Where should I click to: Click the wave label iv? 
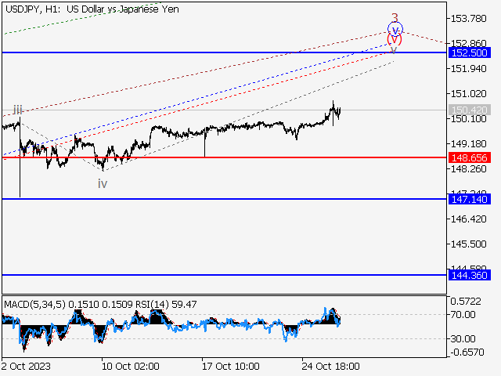[x=103, y=184]
